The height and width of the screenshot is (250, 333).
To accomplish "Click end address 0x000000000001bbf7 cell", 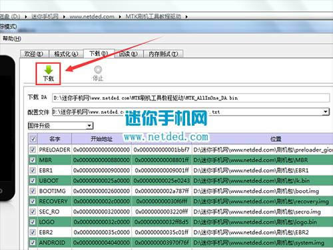I will pos(162,150).
